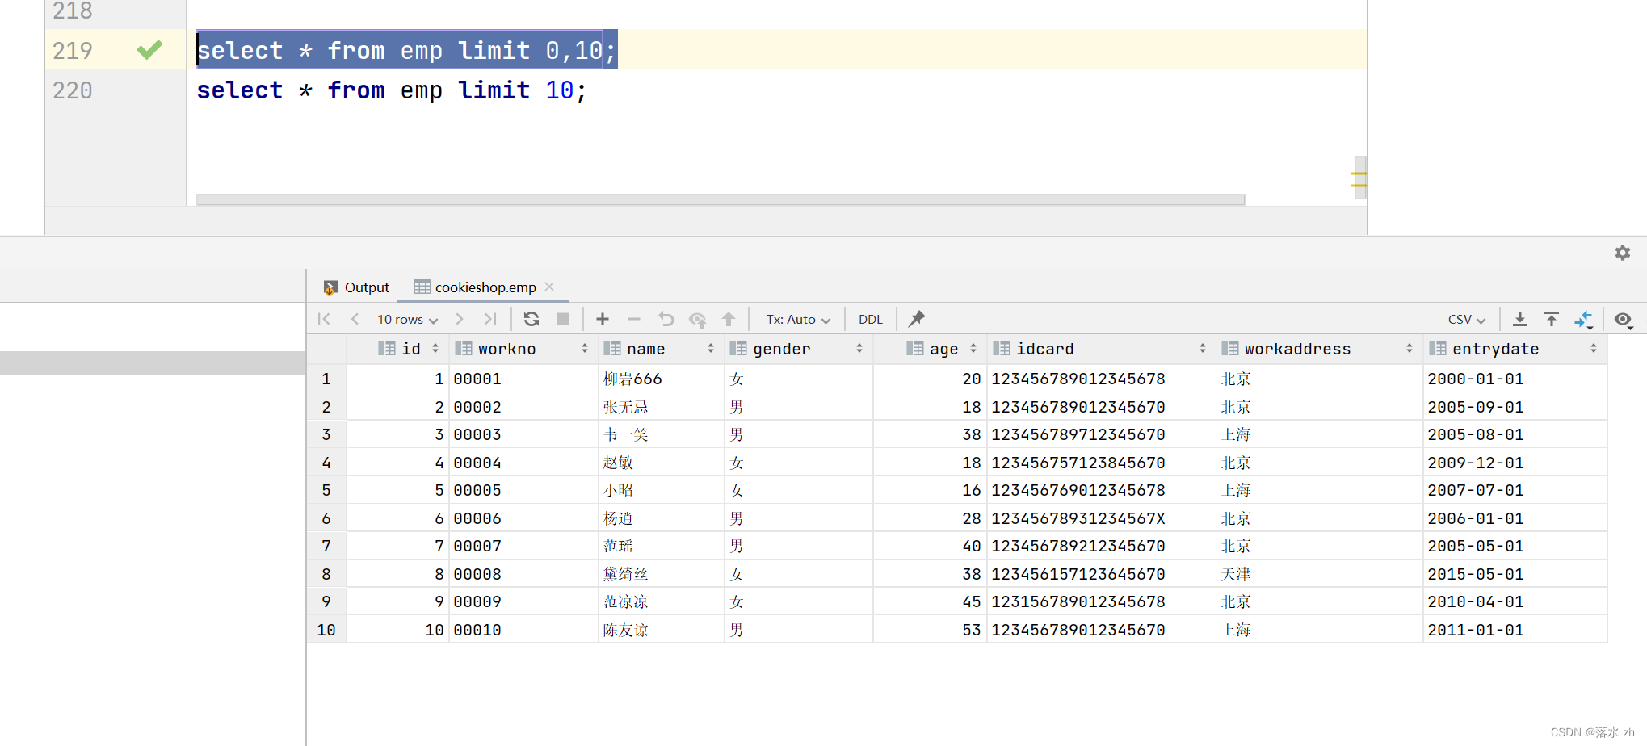Click line number 220 in the gutter

coord(73,90)
